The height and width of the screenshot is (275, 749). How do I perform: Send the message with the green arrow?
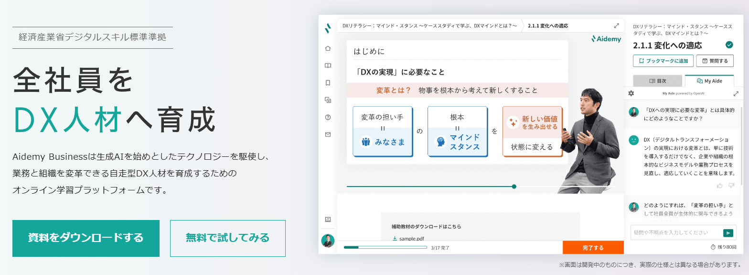728,233
